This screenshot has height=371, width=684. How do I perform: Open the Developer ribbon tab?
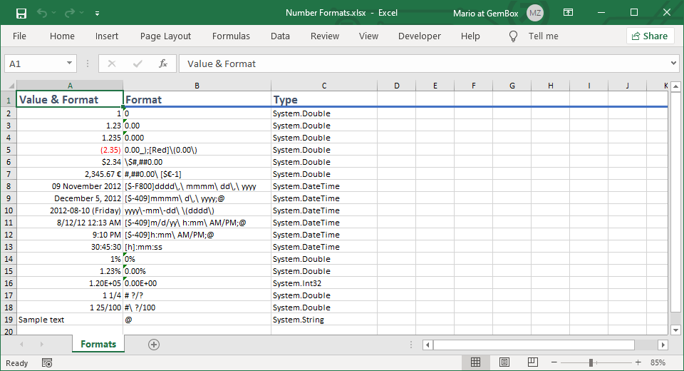[420, 36]
